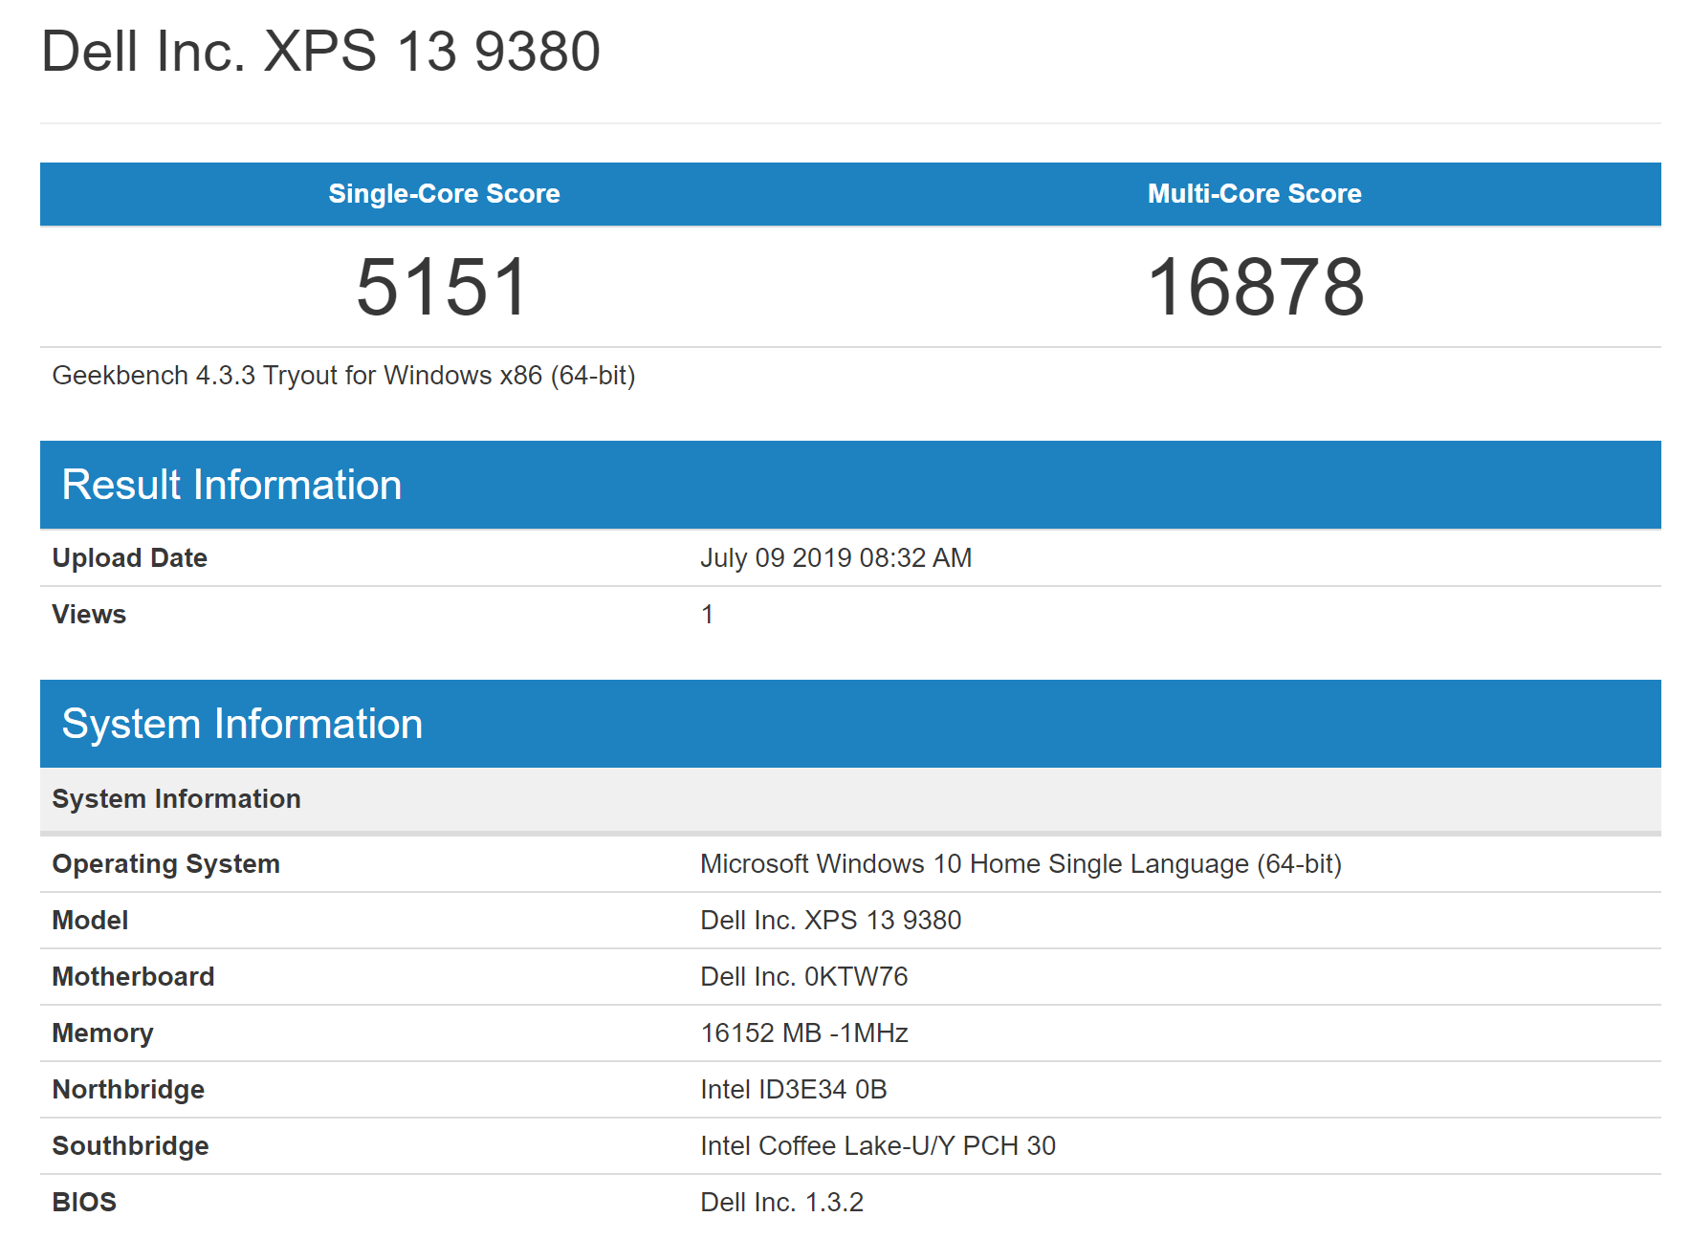Click the Motherboard label
1691x1239 pixels.
click(133, 977)
